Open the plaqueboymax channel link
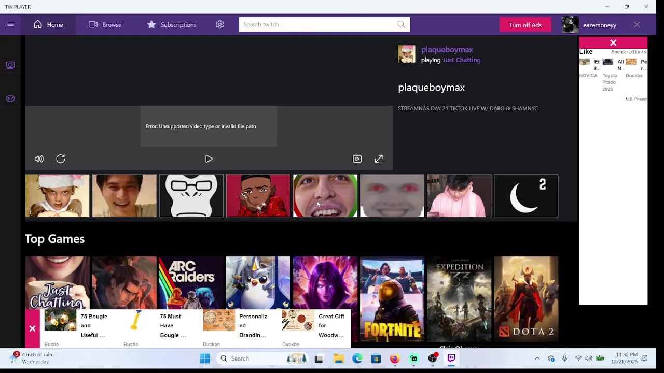The width and height of the screenshot is (664, 373). tap(447, 50)
